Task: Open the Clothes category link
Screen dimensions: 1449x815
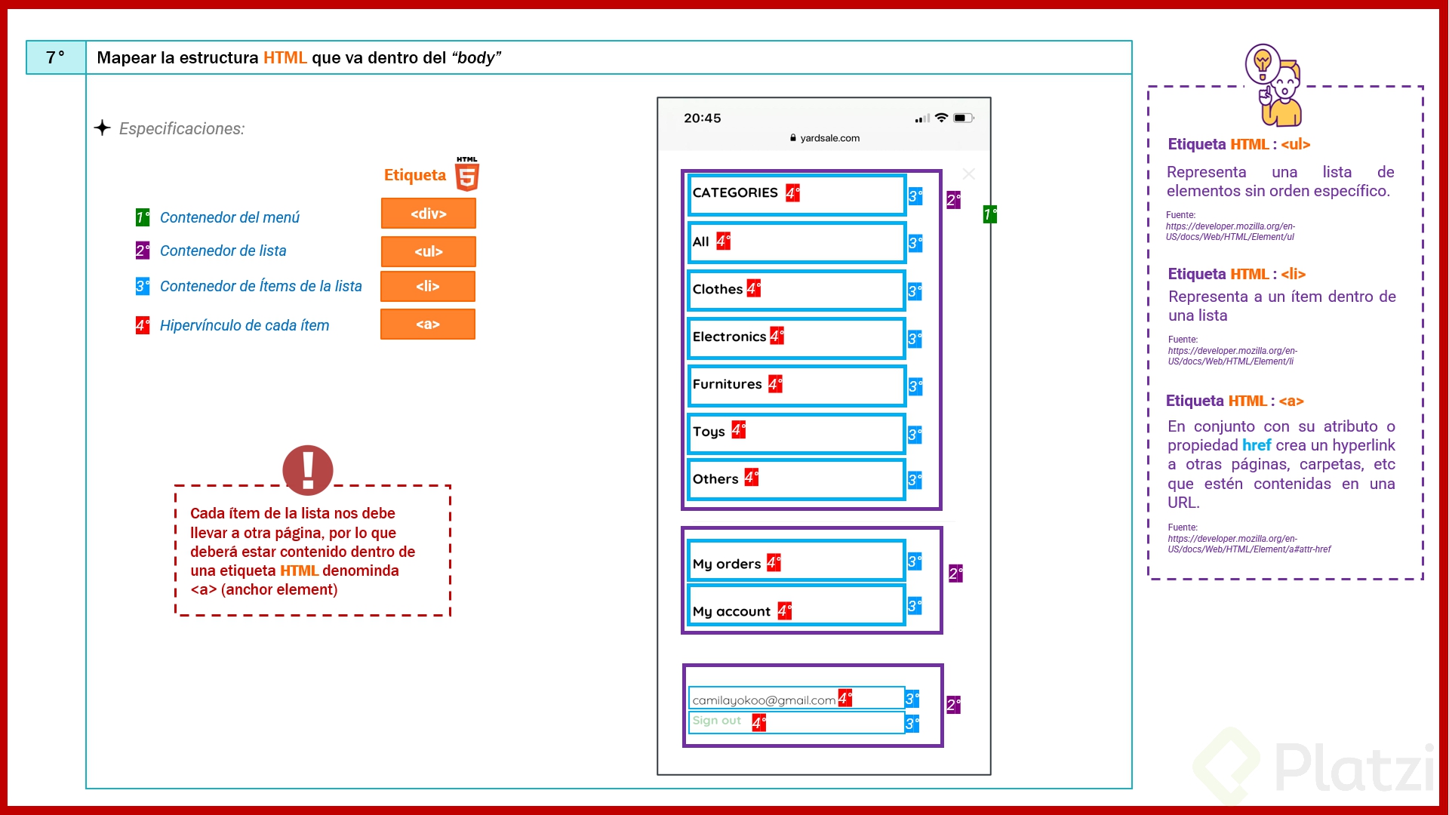Action: tap(715, 289)
